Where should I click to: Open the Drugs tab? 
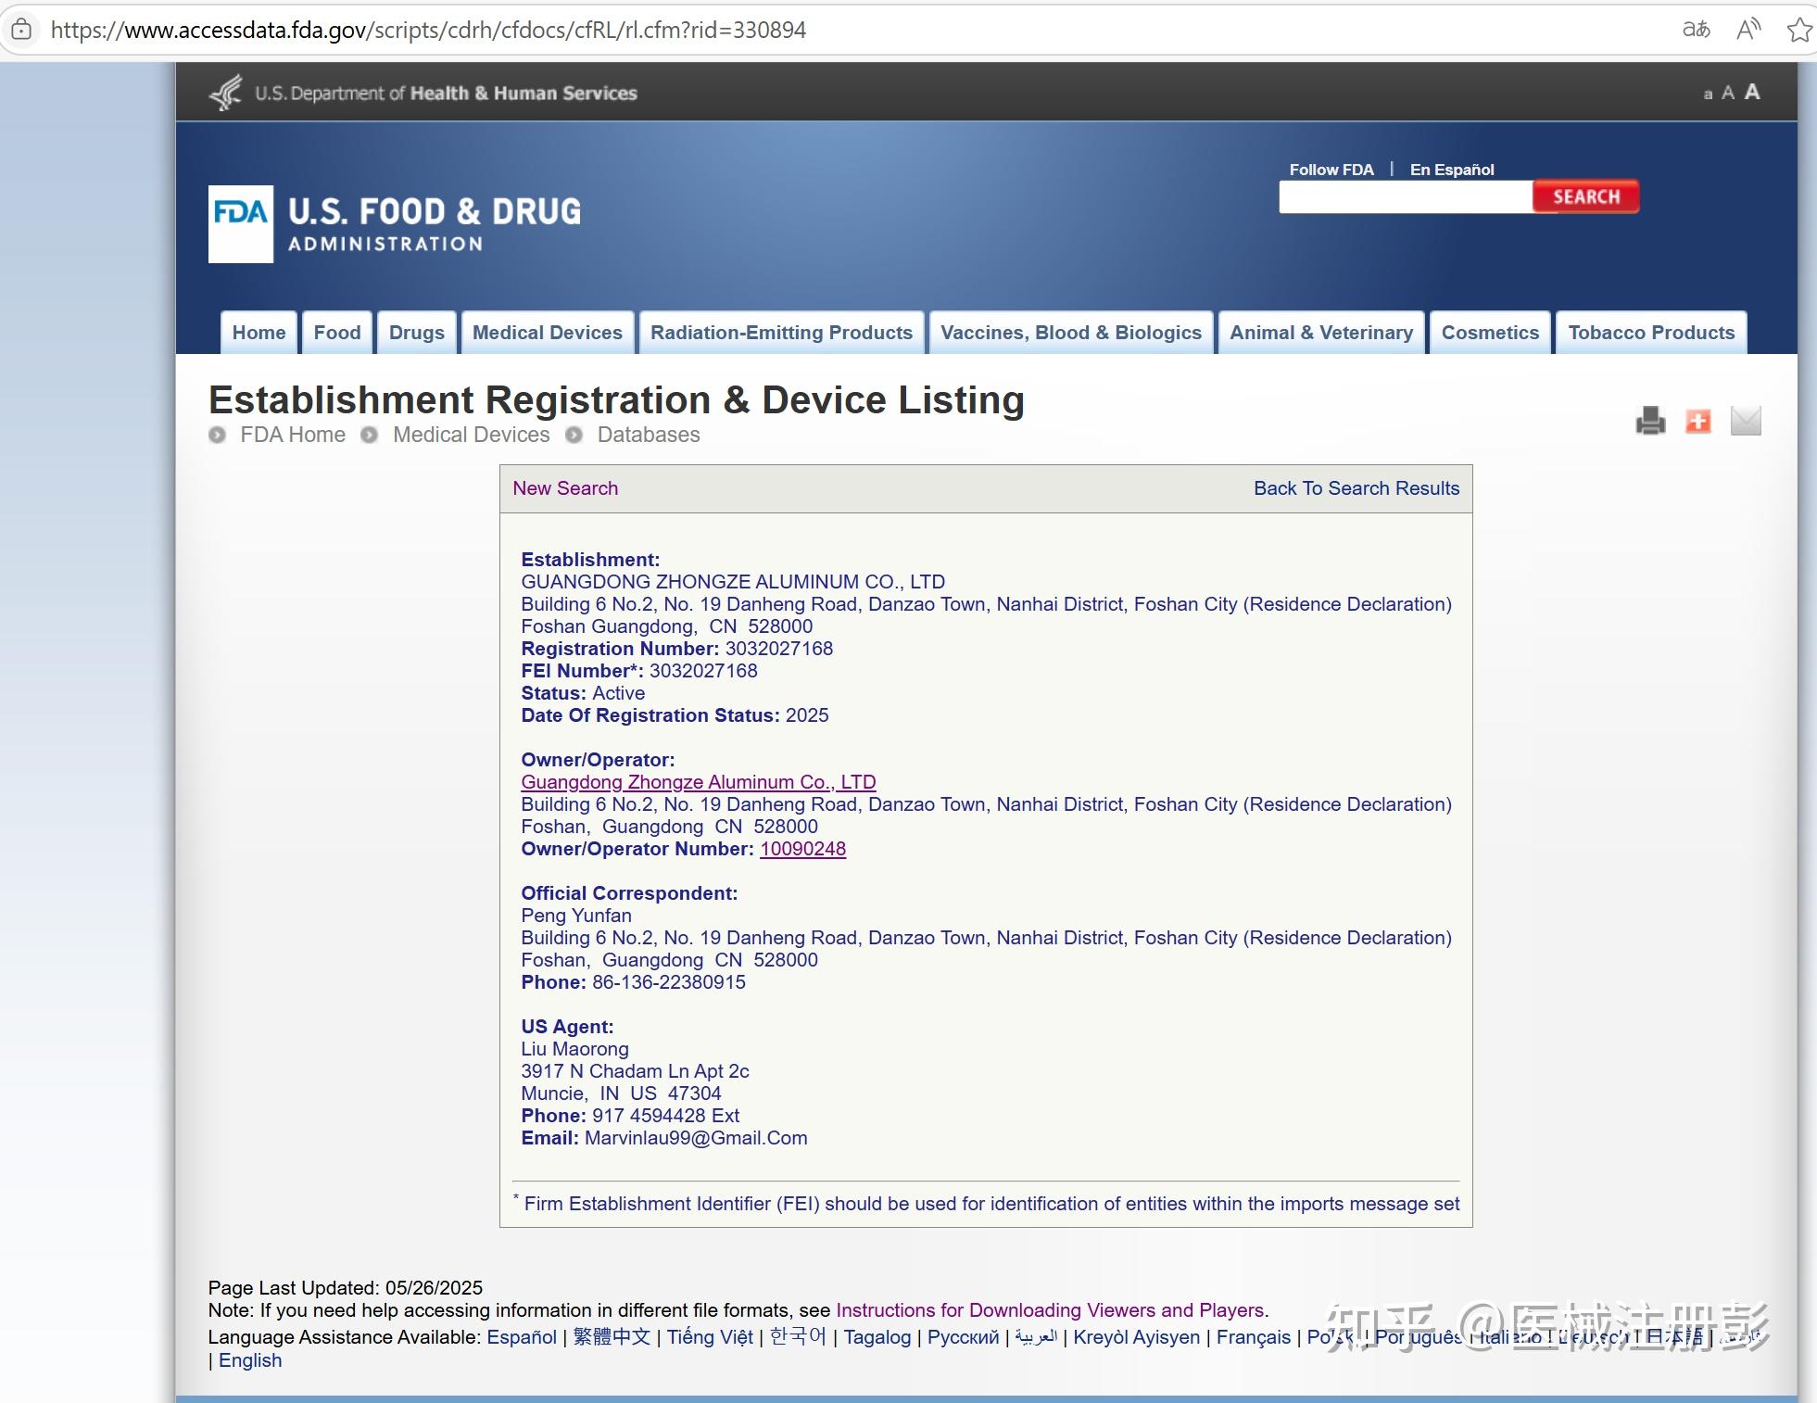pyautogui.click(x=417, y=333)
